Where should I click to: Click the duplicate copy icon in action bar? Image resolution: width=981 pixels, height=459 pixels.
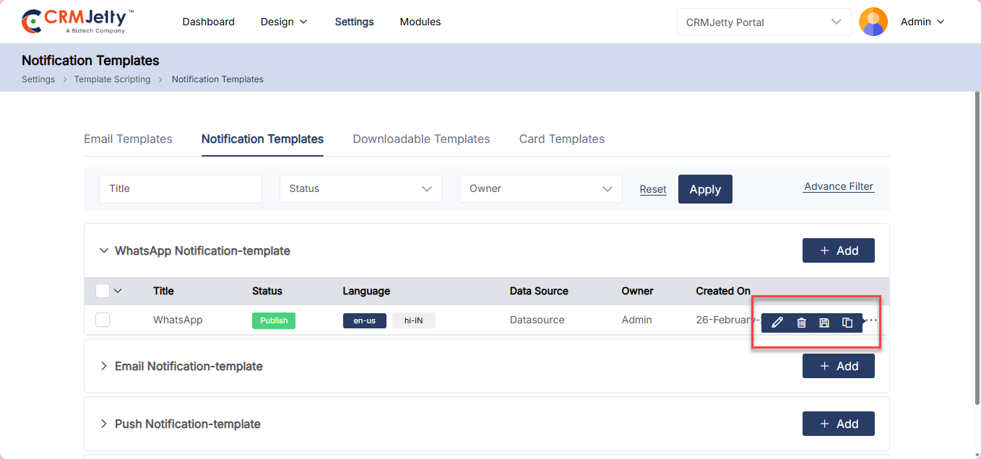(x=847, y=323)
